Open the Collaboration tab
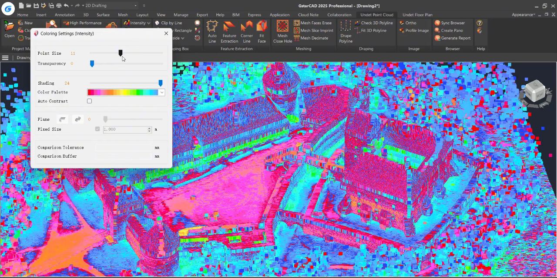 click(x=339, y=15)
